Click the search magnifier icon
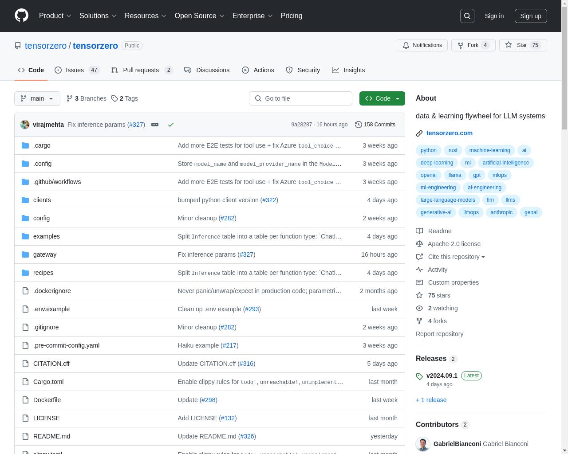568x454 pixels. click(x=467, y=16)
